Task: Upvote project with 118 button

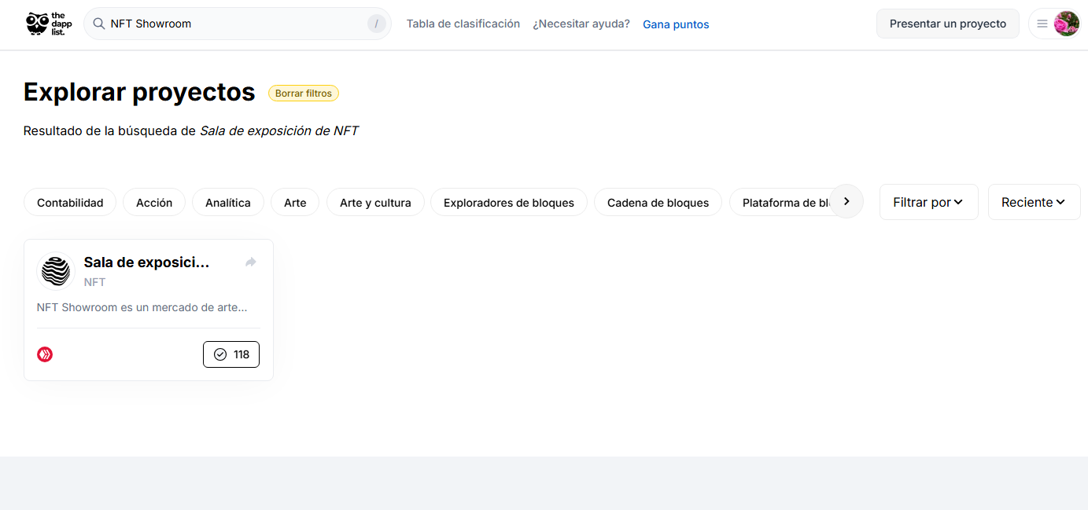Action: 231,354
